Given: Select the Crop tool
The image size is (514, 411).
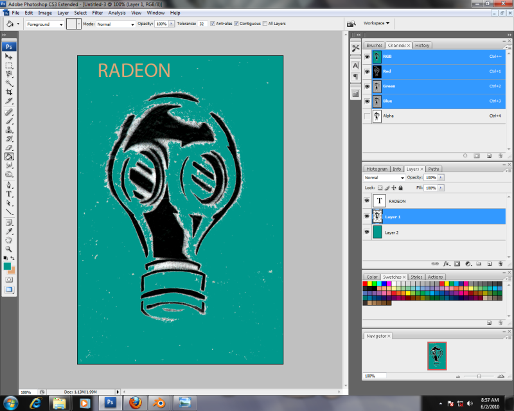Looking at the screenshot, I should pos(9,92).
